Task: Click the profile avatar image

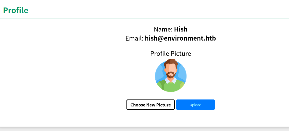Action: pyautogui.click(x=171, y=76)
